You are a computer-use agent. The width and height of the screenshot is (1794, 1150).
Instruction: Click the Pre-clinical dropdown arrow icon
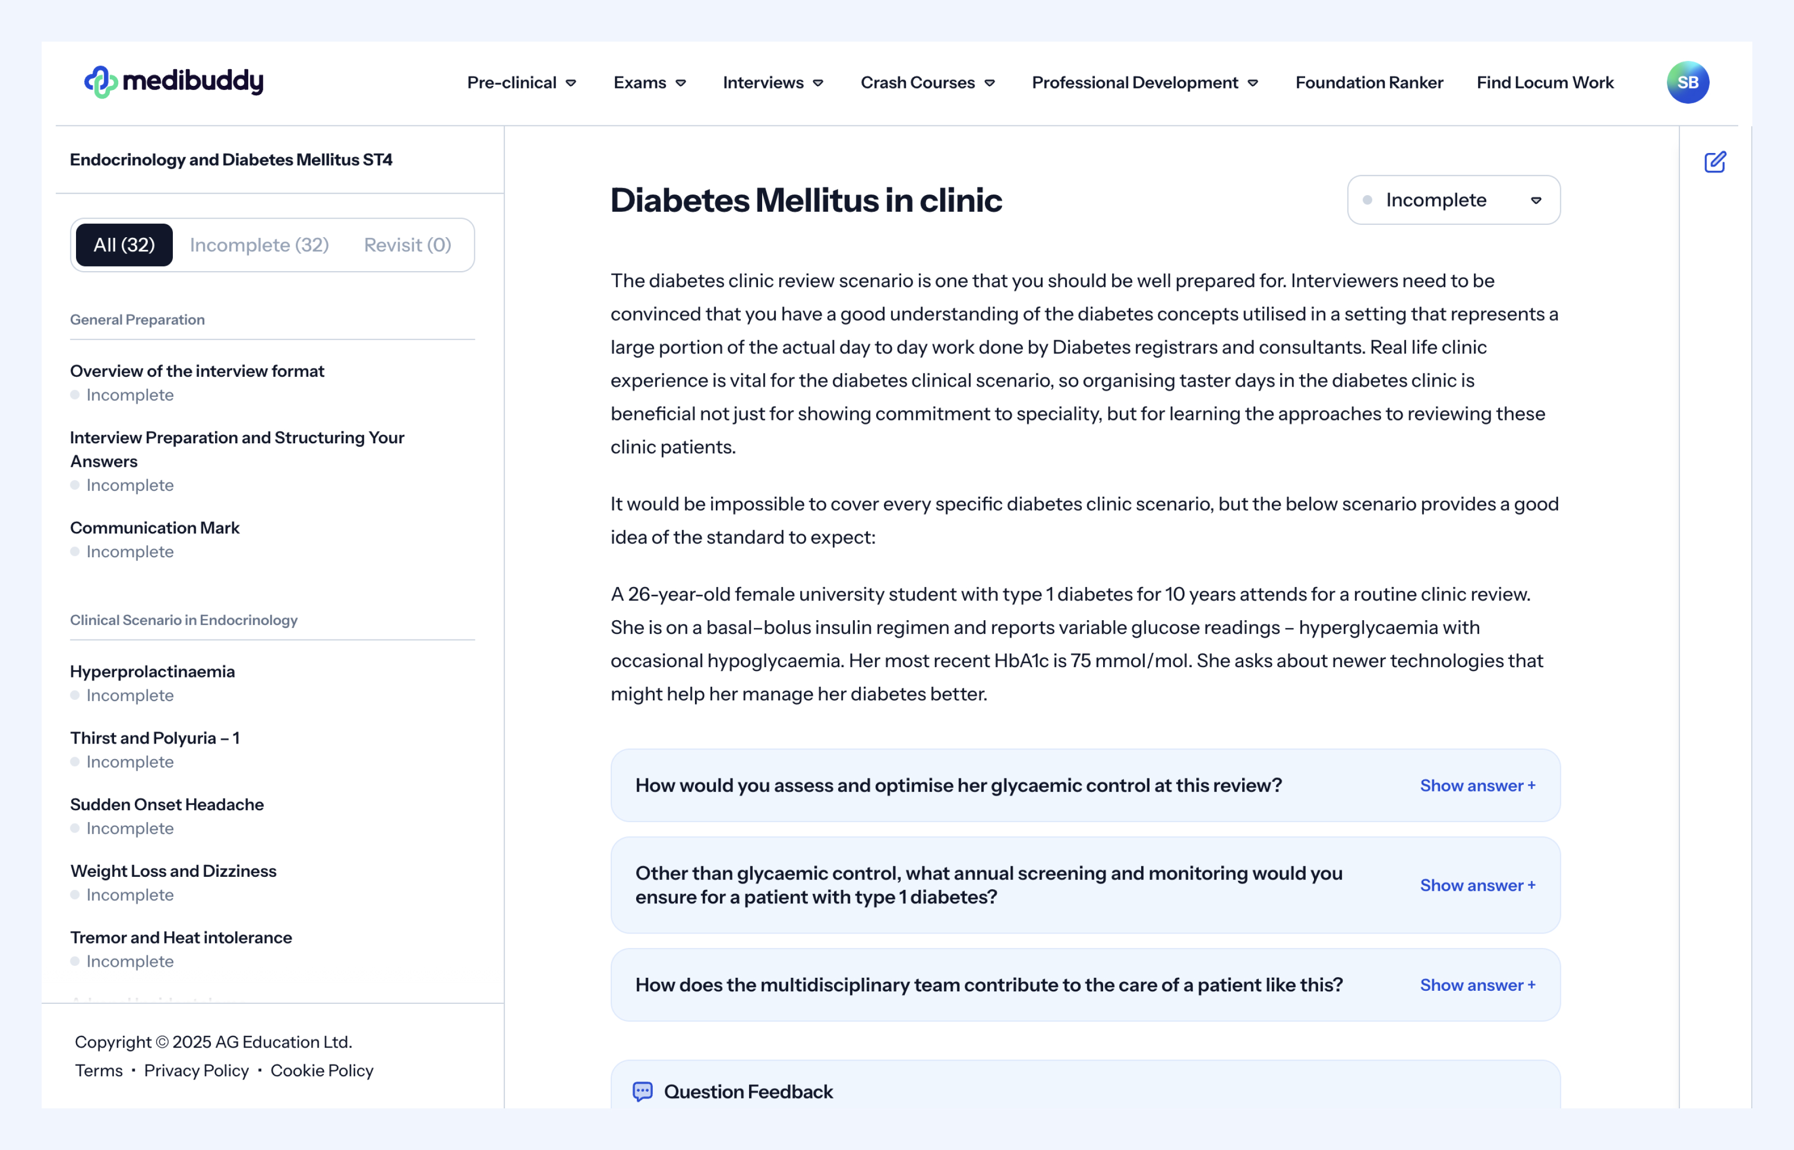click(x=571, y=83)
